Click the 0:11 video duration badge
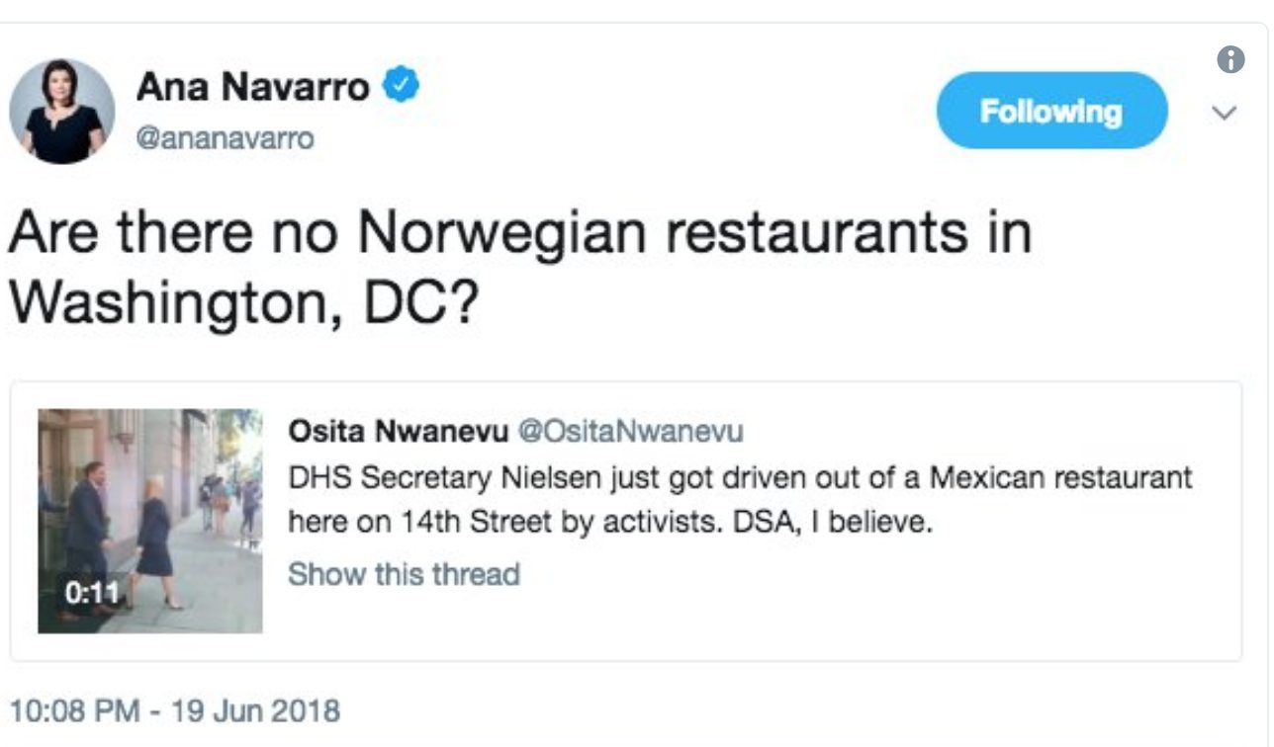This screenshot has height=747, width=1274. pyautogui.click(x=92, y=594)
